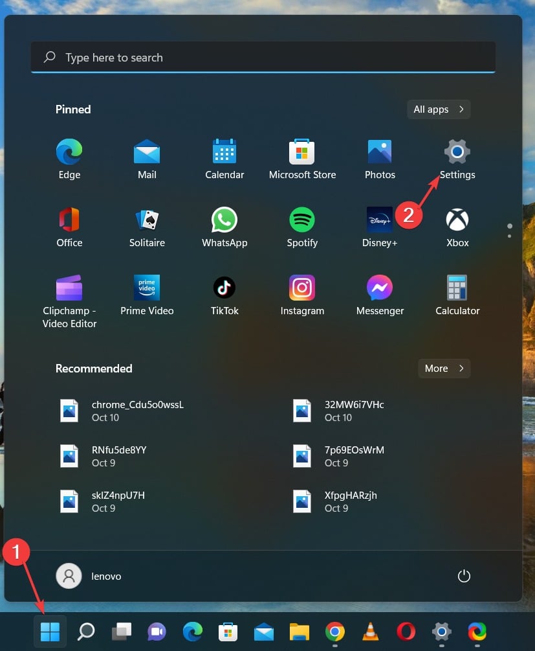Launch the pinned Mail app
The height and width of the screenshot is (651, 535).
[x=147, y=159]
